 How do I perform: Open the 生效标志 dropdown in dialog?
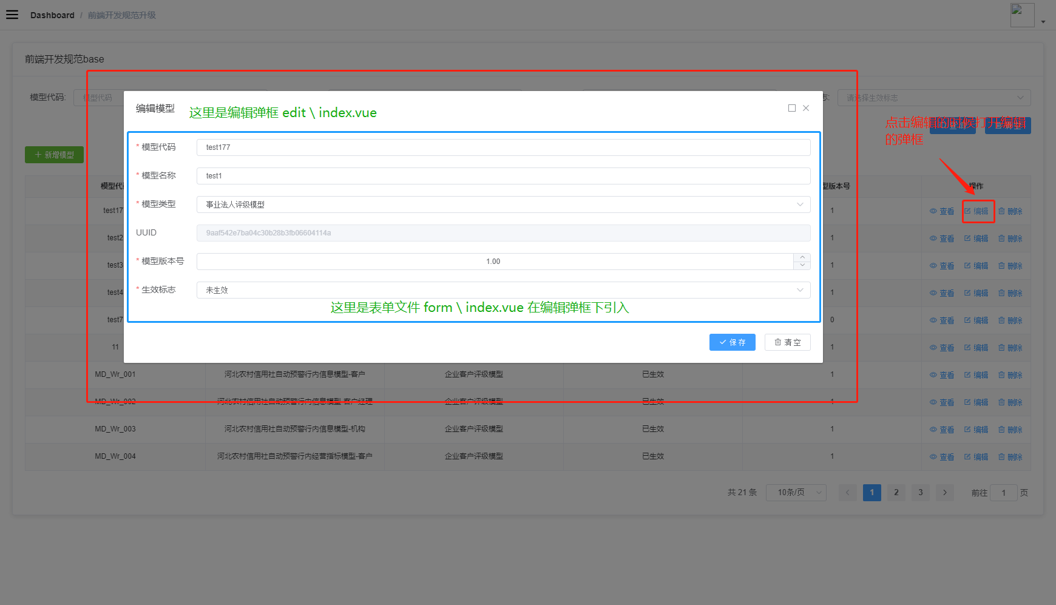(x=503, y=290)
